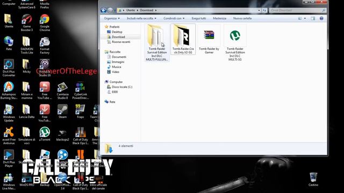Image resolution: width=344 pixels, height=193 pixels.
Task: Click the 4 elementi status text
Action: (126, 146)
